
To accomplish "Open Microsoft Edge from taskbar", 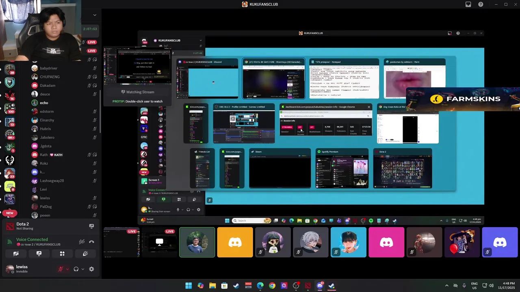I will click(x=260, y=286).
